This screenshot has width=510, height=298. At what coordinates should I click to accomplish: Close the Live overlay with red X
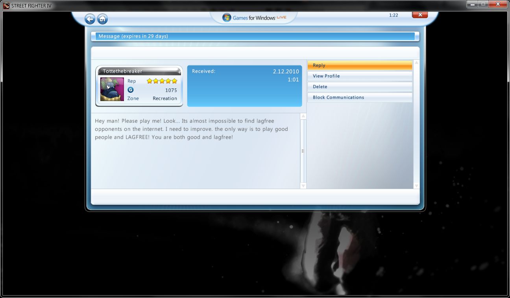(x=420, y=15)
